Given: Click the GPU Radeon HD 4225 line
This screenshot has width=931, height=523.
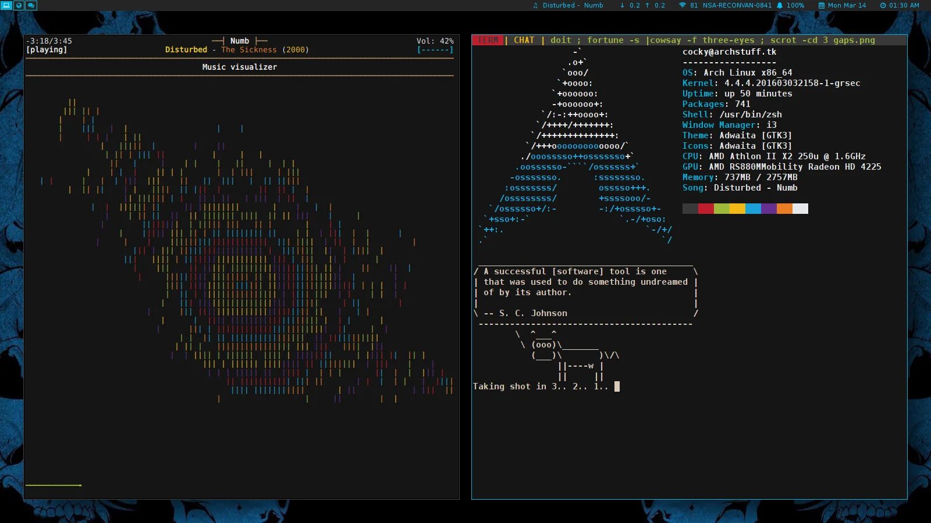Looking at the screenshot, I should 782,167.
